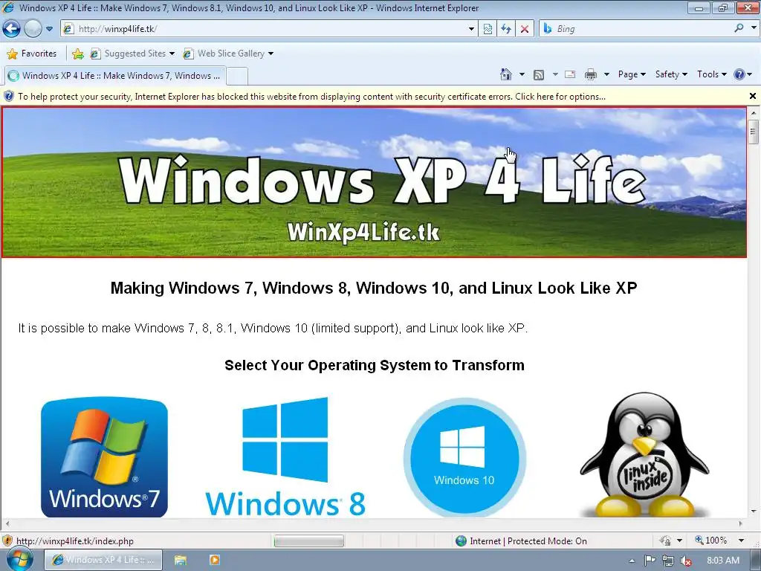Open a new blank tab

point(237,77)
